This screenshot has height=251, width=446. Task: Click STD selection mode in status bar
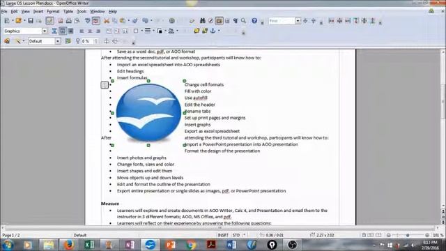coord(236,235)
